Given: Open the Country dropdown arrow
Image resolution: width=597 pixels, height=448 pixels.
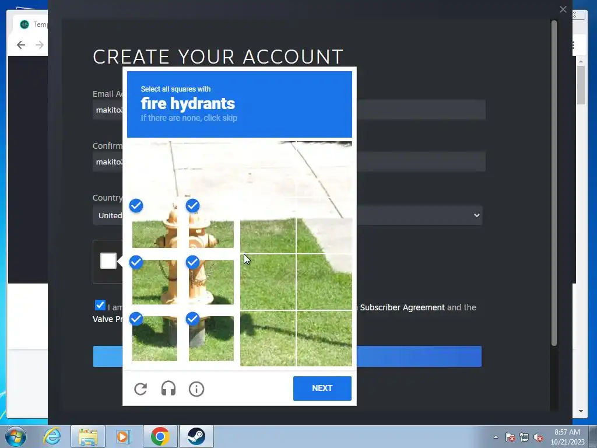Looking at the screenshot, I should 476,215.
